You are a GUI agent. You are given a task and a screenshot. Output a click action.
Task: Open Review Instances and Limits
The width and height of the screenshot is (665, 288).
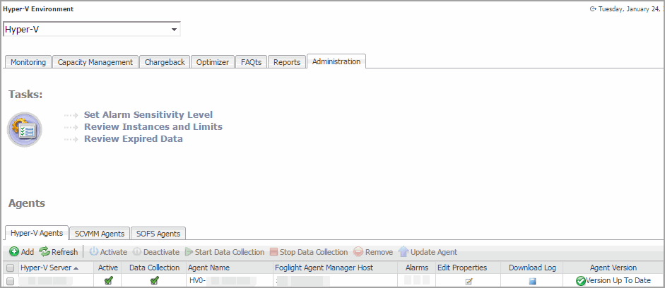pyautogui.click(x=153, y=126)
